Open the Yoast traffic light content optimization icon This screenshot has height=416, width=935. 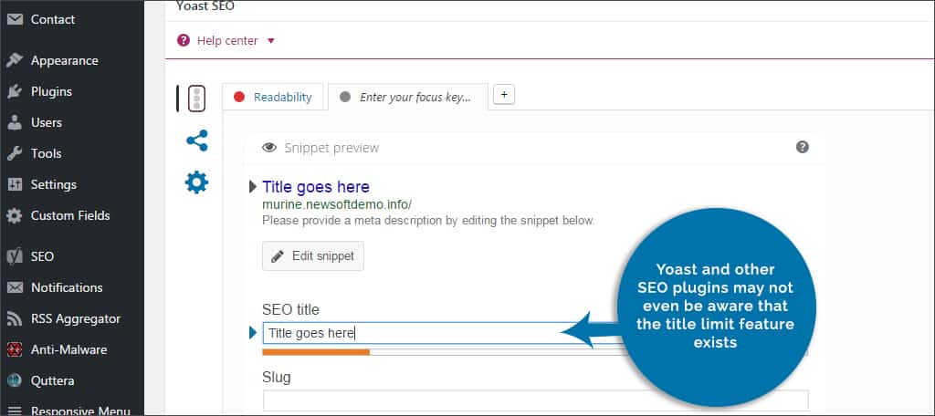pyautogui.click(x=196, y=99)
